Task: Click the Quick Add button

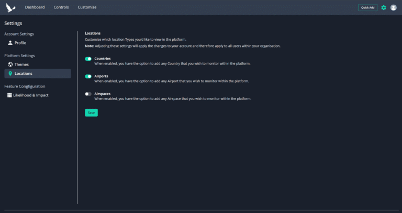Action: 367,8
